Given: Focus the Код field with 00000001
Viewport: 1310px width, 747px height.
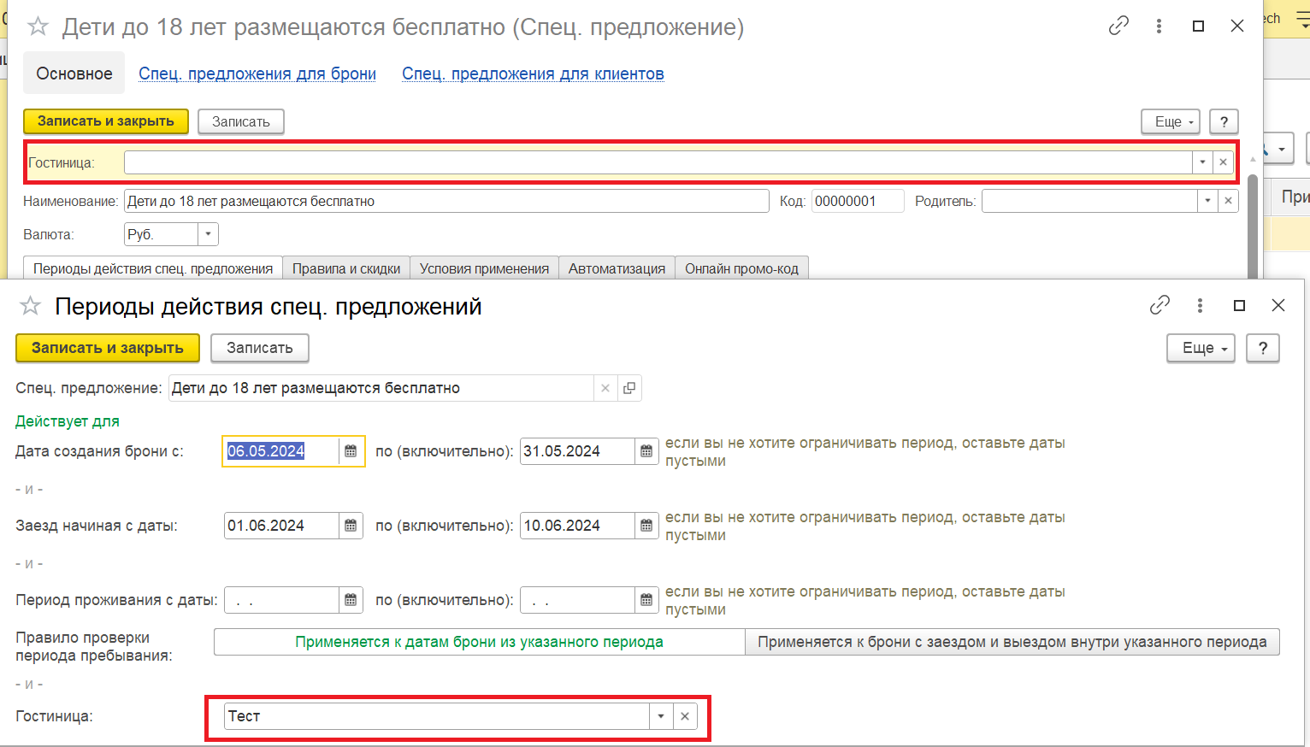Looking at the screenshot, I should [x=858, y=201].
